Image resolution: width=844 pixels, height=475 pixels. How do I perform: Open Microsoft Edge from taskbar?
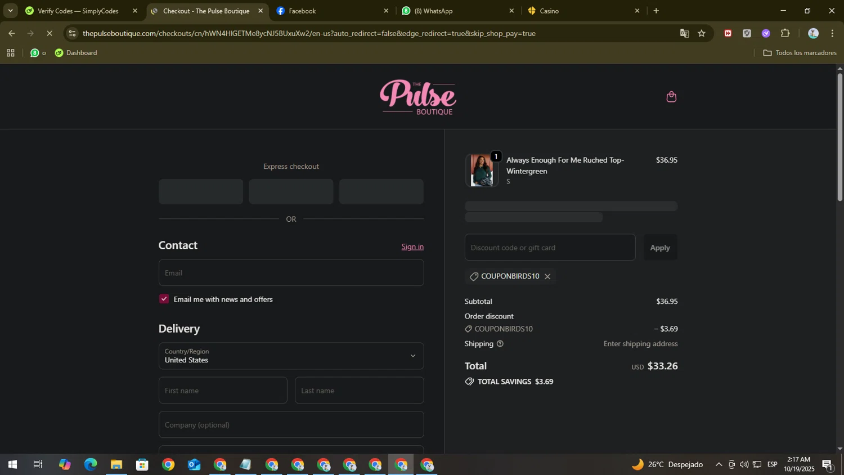[91, 465]
